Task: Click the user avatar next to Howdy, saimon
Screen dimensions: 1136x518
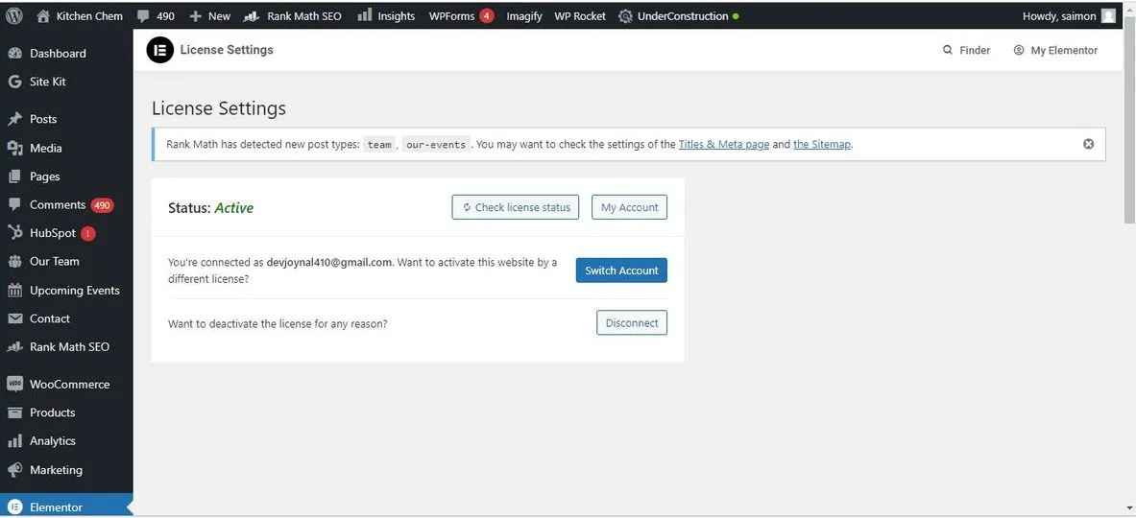Action: (x=1108, y=16)
